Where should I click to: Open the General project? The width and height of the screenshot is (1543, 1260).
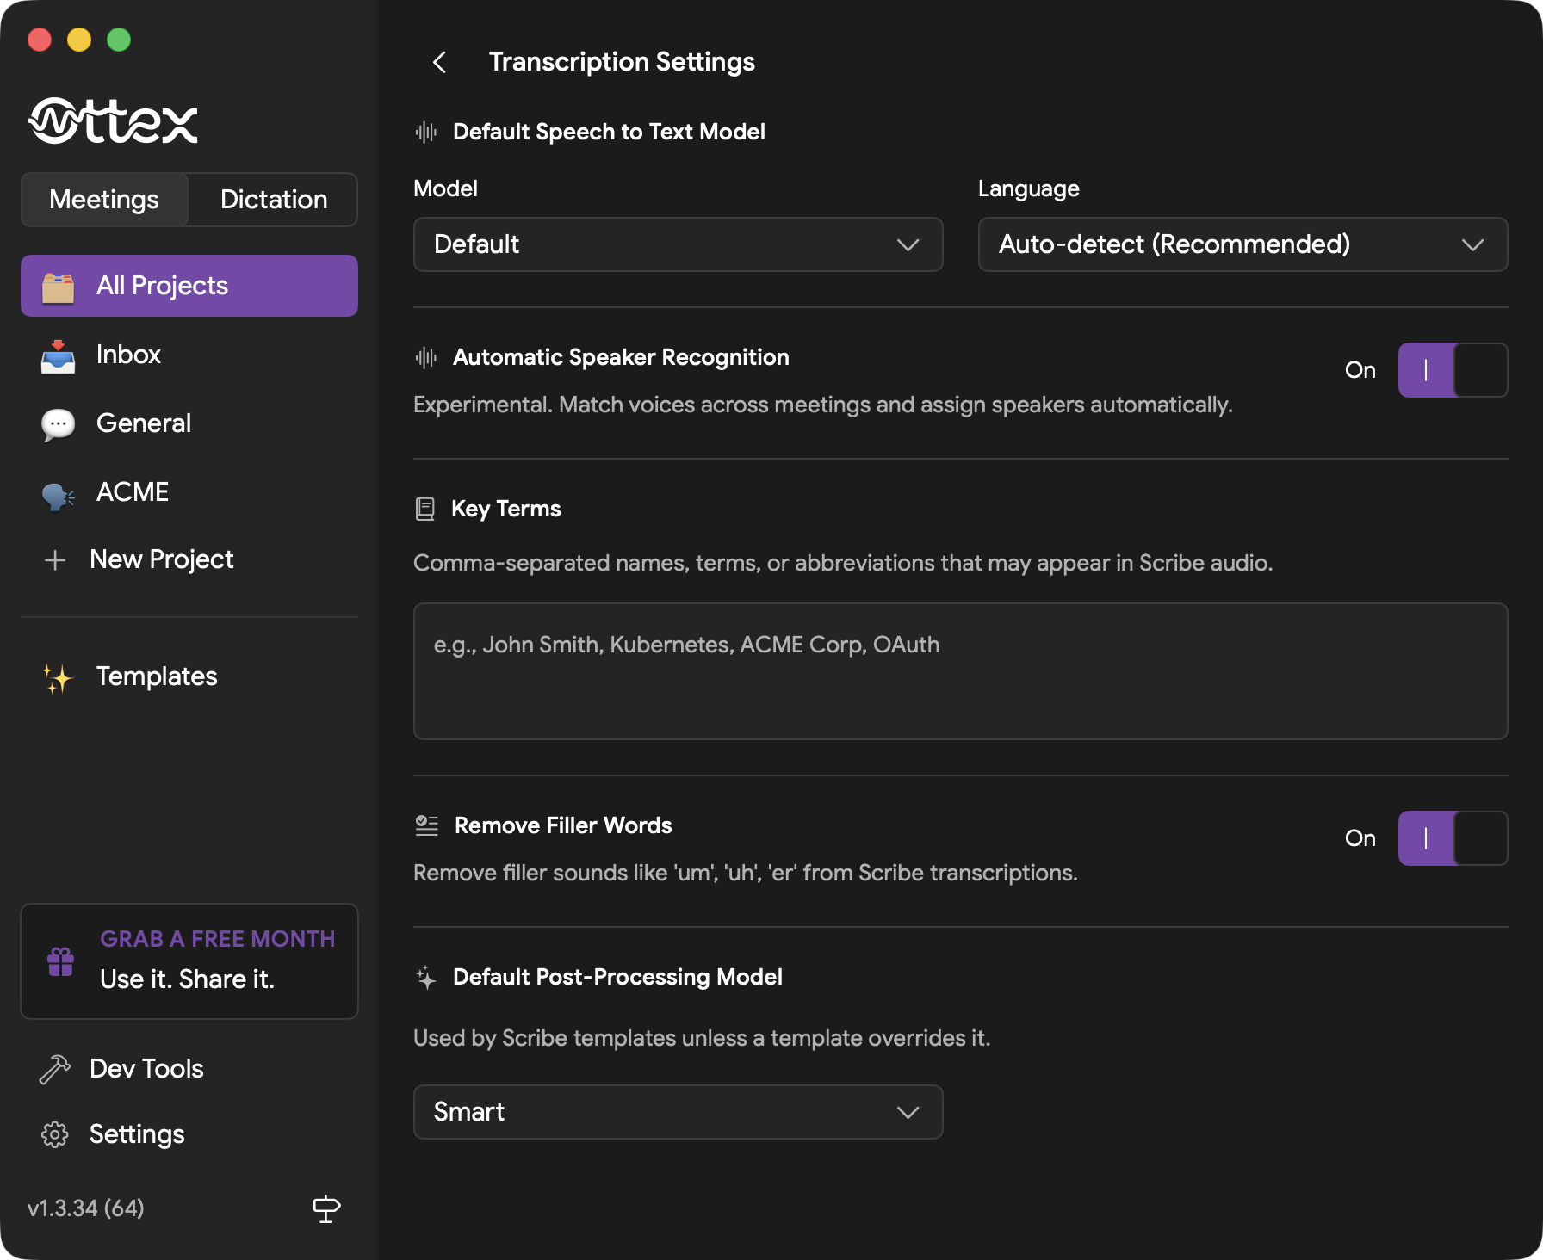coord(189,423)
